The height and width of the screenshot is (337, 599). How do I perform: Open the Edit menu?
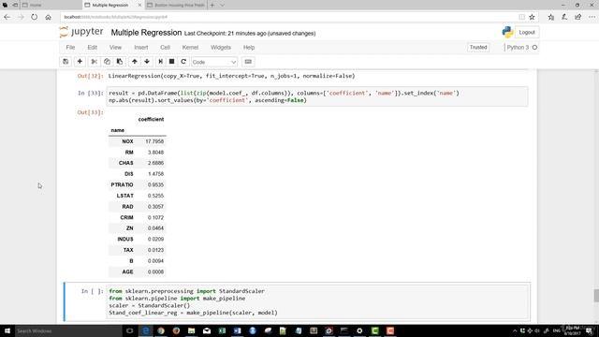(92, 48)
